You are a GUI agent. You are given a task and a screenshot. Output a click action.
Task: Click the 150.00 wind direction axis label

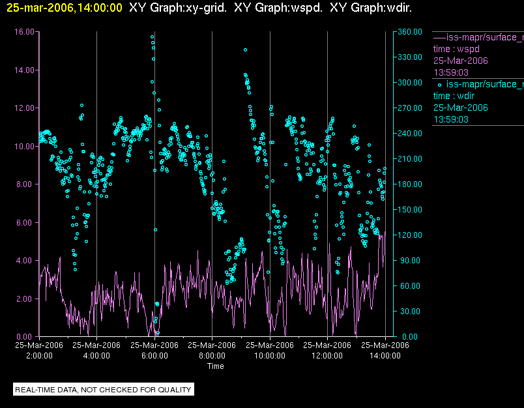[x=410, y=209]
